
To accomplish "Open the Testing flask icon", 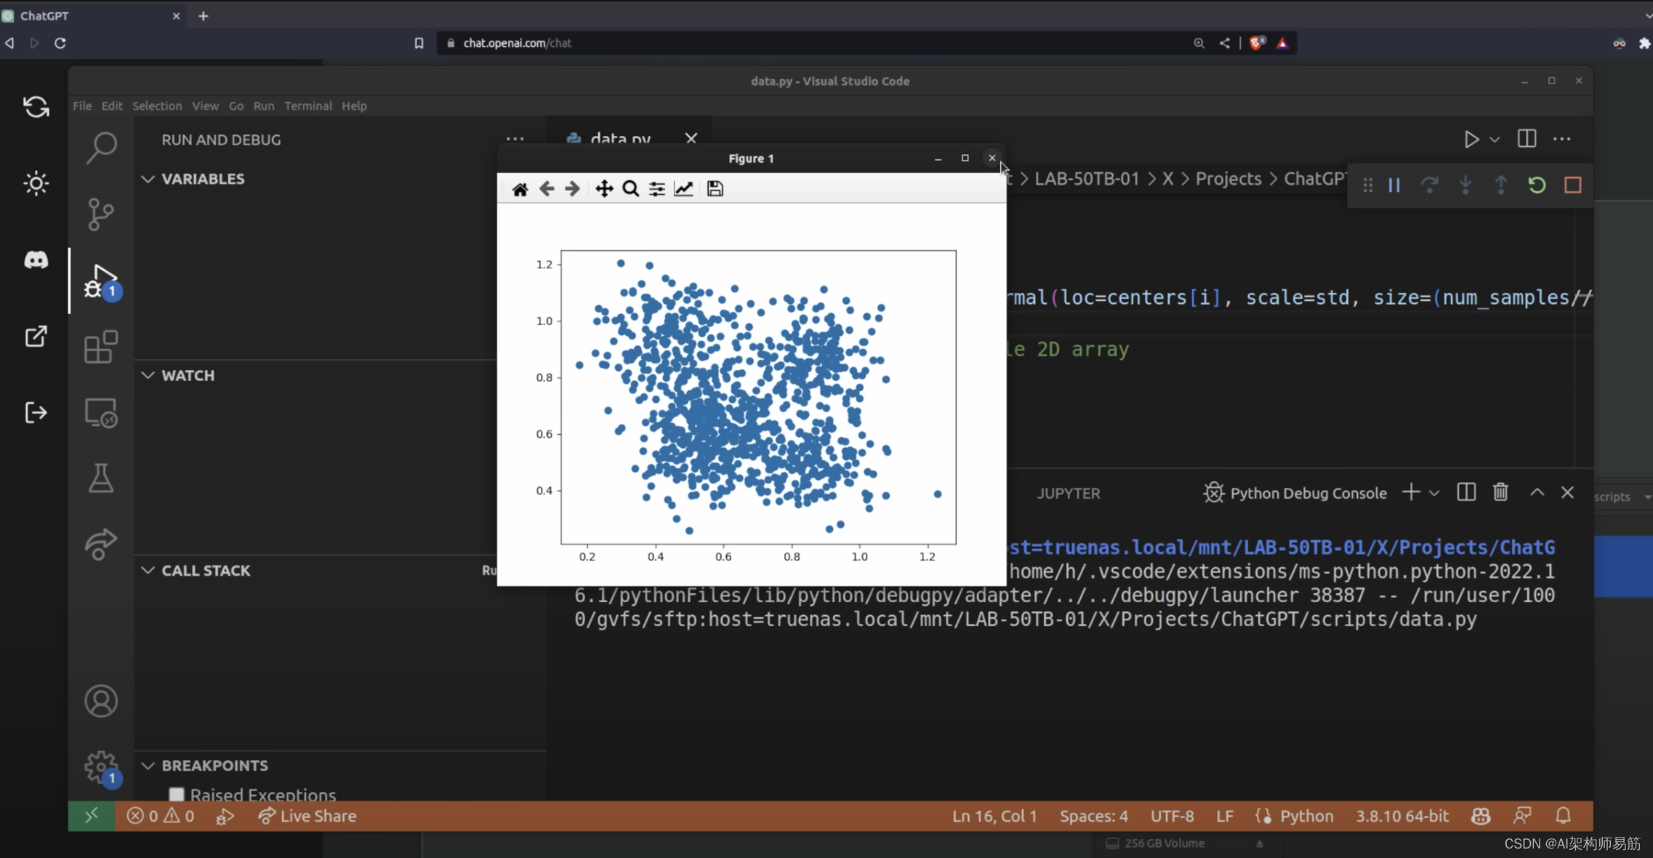I will click(x=100, y=478).
